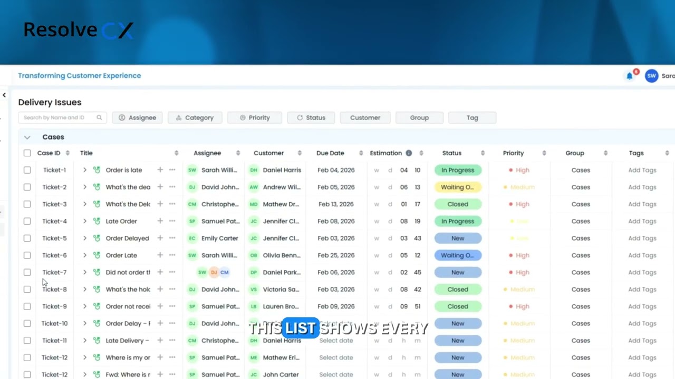
Task: Click Ticket-1 High priority cell
Action: [519, 170]
